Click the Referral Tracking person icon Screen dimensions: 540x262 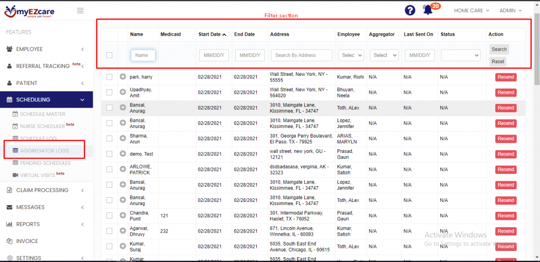(9, 66)
